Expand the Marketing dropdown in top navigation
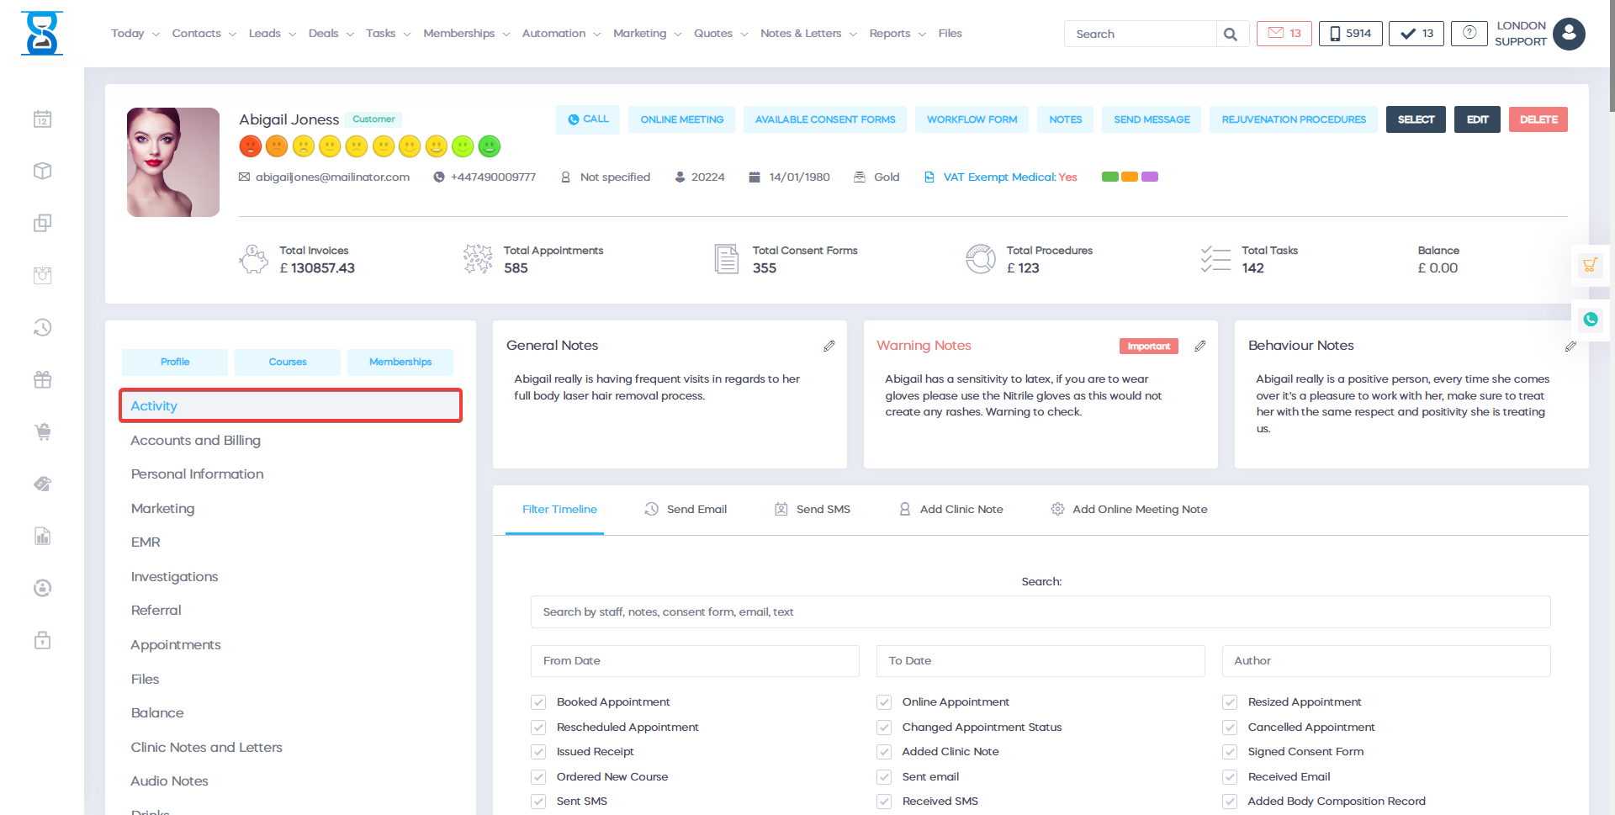 point(647,34)
